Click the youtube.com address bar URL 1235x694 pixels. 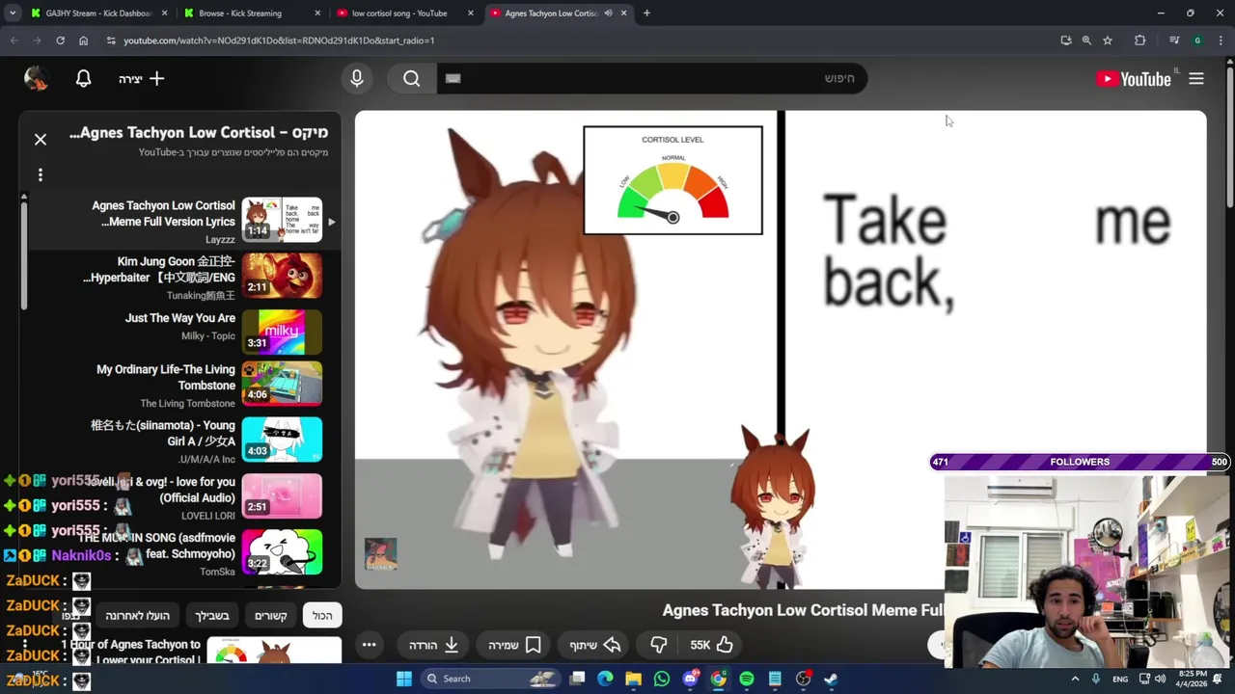(279, 40)
